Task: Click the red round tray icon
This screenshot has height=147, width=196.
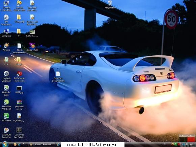Action: (179, 144)
